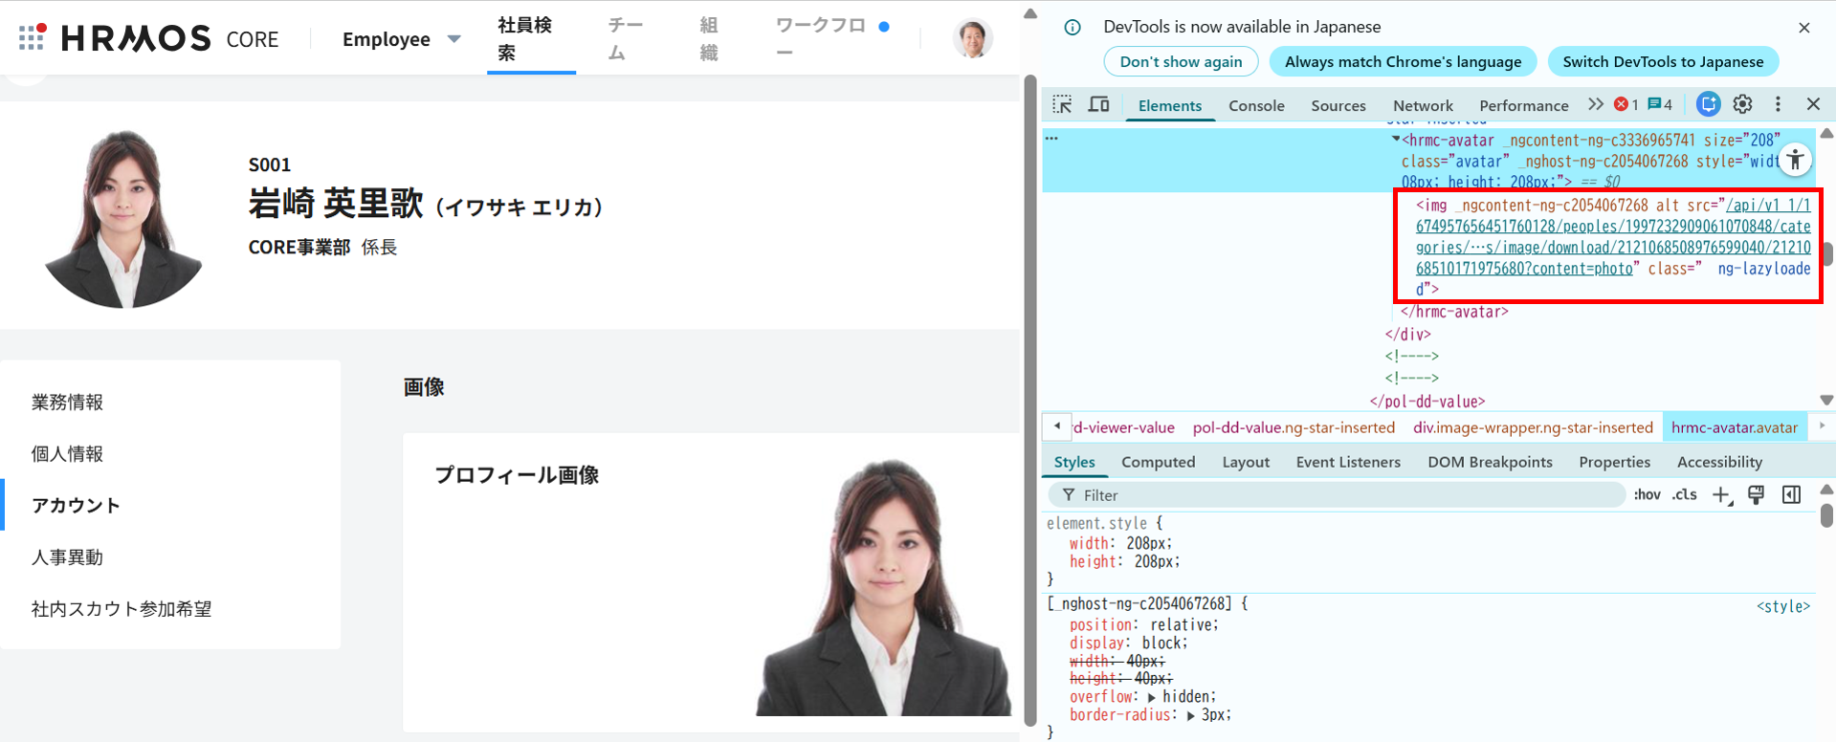Toggle the device toolbar icon
Viewport: 1836px width, 742px height.
1098,104
